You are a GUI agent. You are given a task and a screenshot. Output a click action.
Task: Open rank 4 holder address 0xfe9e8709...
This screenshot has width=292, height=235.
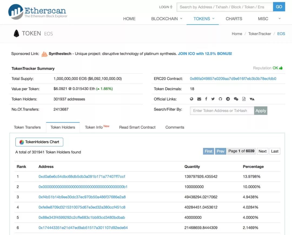pyautogui.click(x=82, y=207)
